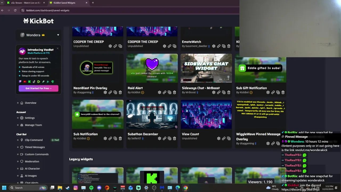Open Timed Messages in the sidebar
341x192 pixels.
click(x=35, y=147)
